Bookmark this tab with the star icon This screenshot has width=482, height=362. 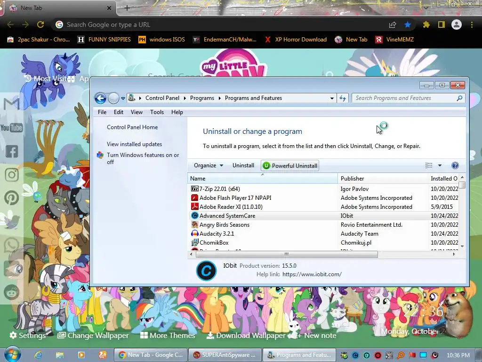(x=408, y=25)
